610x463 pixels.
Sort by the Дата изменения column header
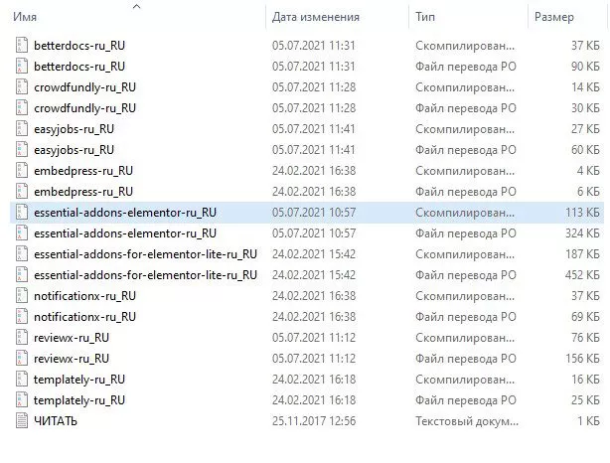coord(315,17)
